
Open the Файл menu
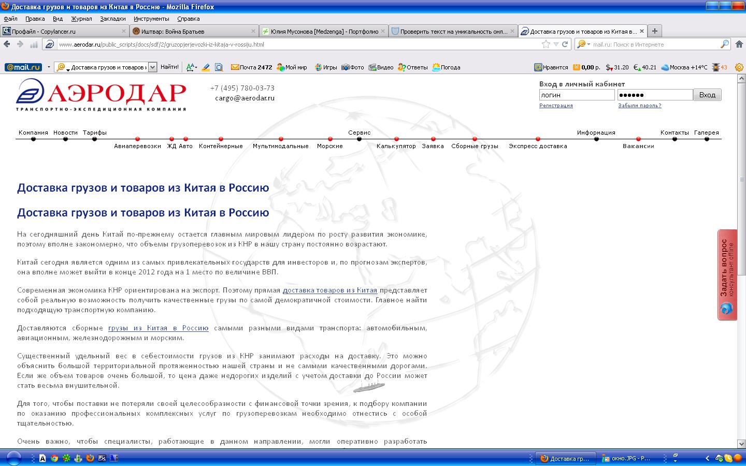tap(10, 19)
